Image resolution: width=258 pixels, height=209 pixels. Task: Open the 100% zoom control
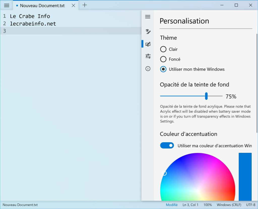coord(208,205)
